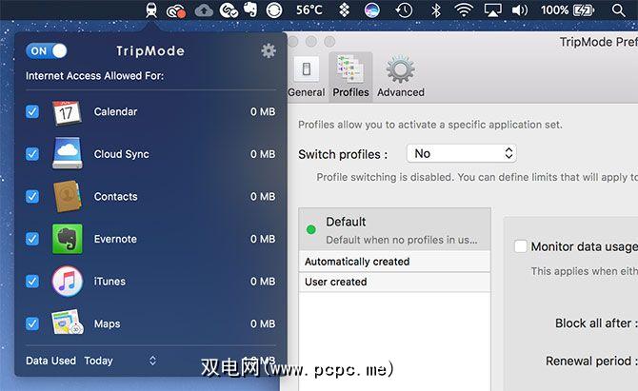Open Time Machine menu bar icon
Image resolution: width=638 pixels, height=391 pixels.
404,10
